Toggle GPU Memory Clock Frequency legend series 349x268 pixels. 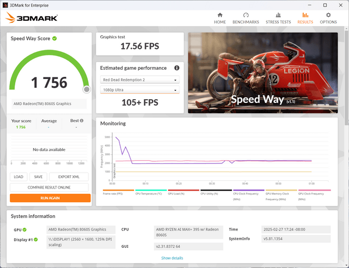pos(281,195)
